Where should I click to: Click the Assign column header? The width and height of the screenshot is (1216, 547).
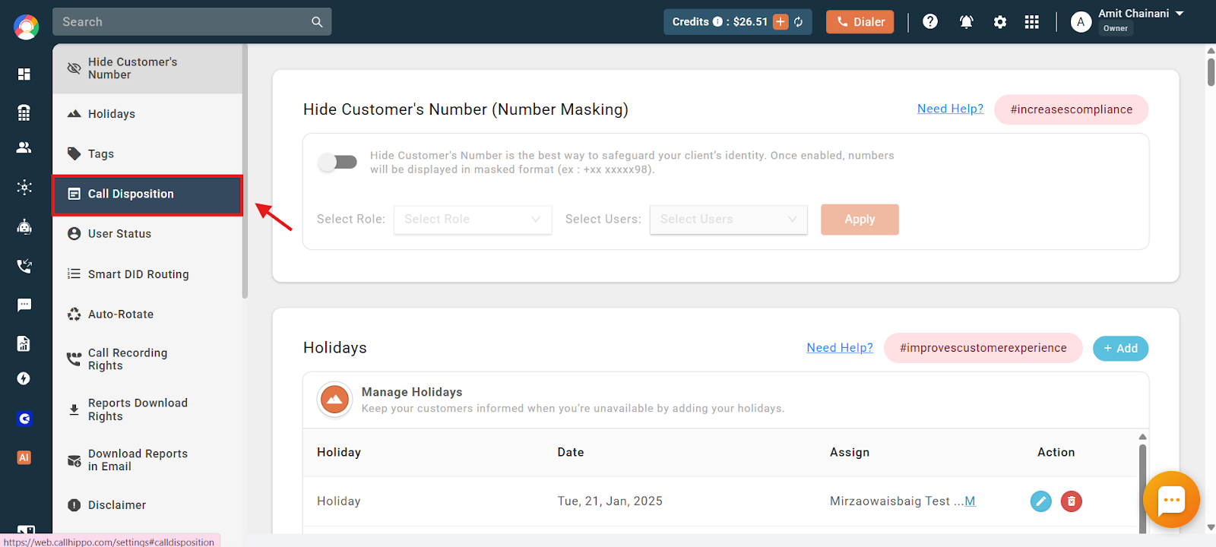[x=850, y=453]
